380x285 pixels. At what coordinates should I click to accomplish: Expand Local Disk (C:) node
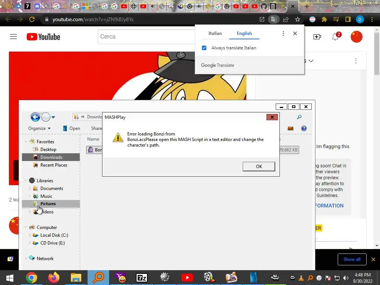tap(30, 235)
